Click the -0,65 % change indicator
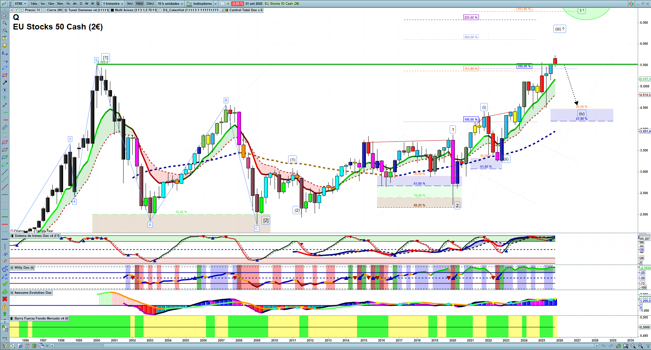The width and height of the screenshot is (651, 350). (x=237, y=4)
